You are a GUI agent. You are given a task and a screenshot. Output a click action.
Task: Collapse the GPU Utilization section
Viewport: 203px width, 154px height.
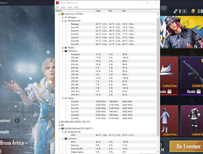(63, 139)
